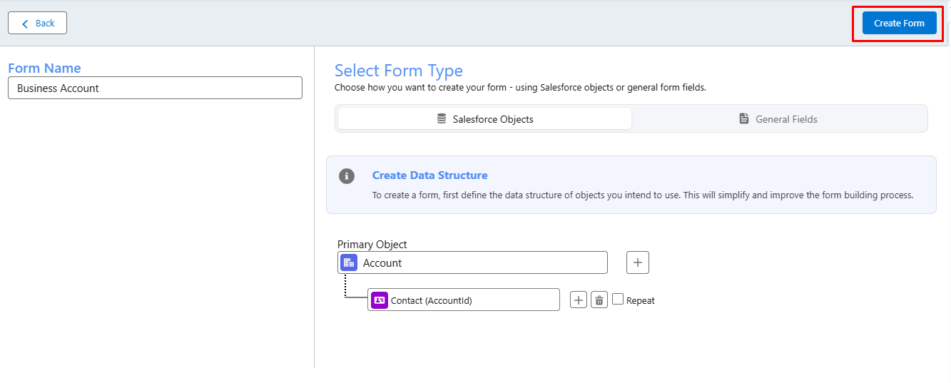Viewport: 951px width, 383px height.
Task: Click the document icon on General Fields
Action: tap(744, 119)
